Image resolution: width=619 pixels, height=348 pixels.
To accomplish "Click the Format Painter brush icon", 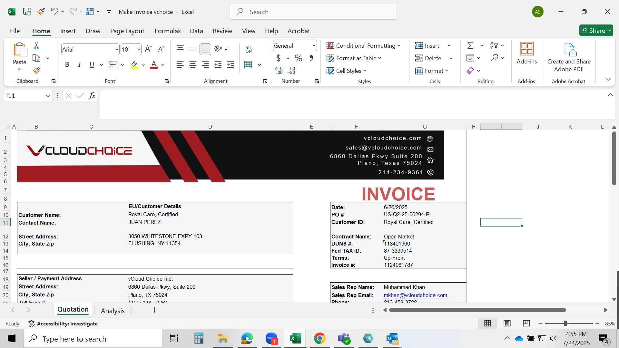I will 36,70.
